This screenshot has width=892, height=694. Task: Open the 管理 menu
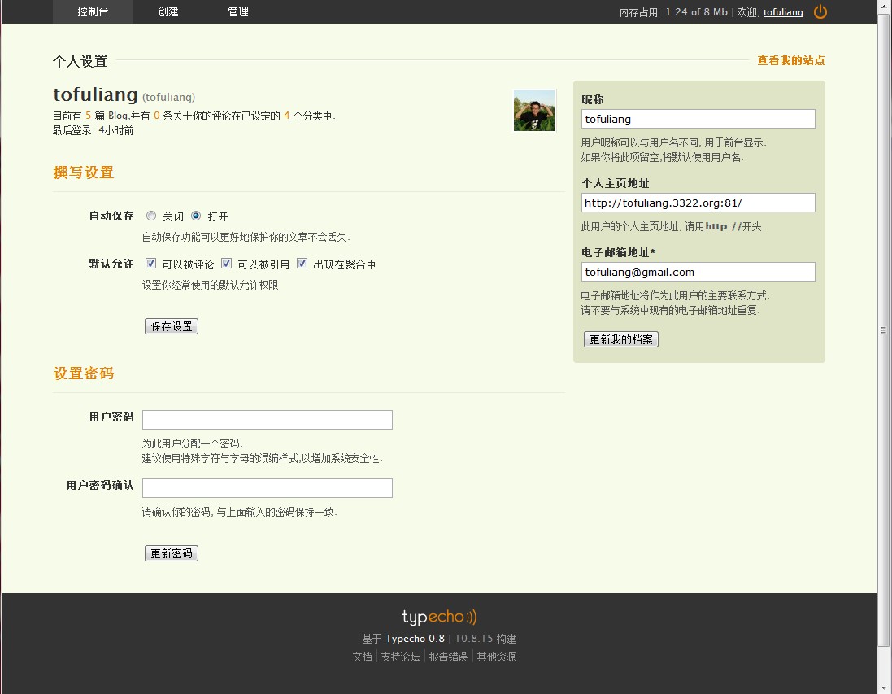click(238, 11)
